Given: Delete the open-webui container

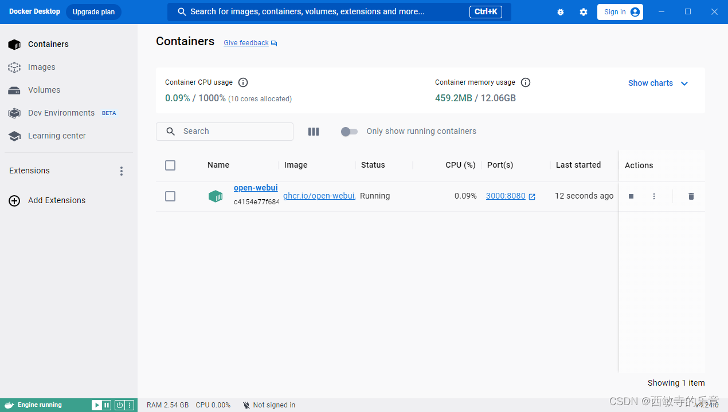Looking at the screenshot, I should (691, 196).
